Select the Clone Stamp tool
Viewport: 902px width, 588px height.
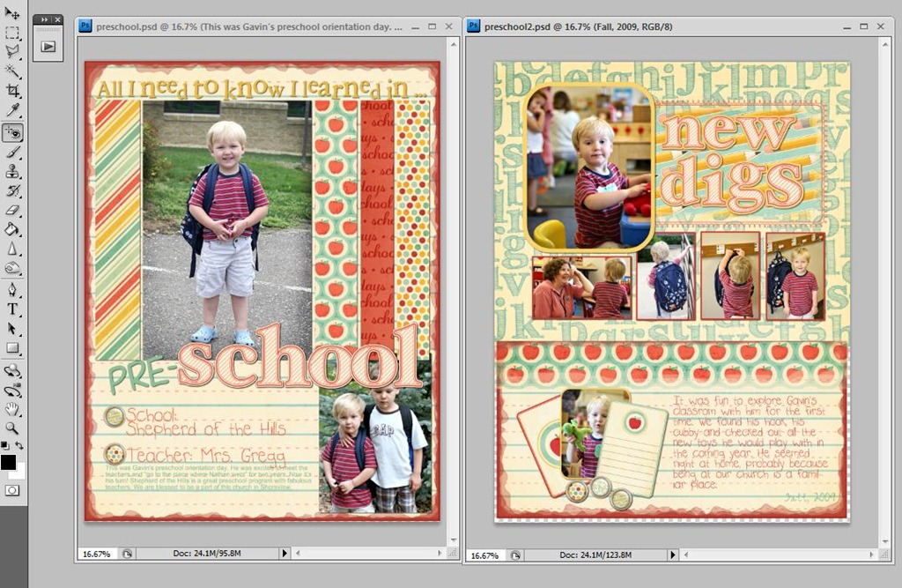coord(12,172)
